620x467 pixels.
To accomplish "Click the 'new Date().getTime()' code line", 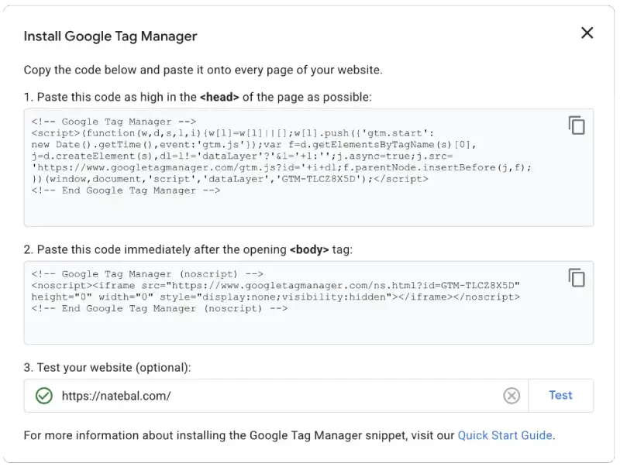I will click(x=254, y=145).
